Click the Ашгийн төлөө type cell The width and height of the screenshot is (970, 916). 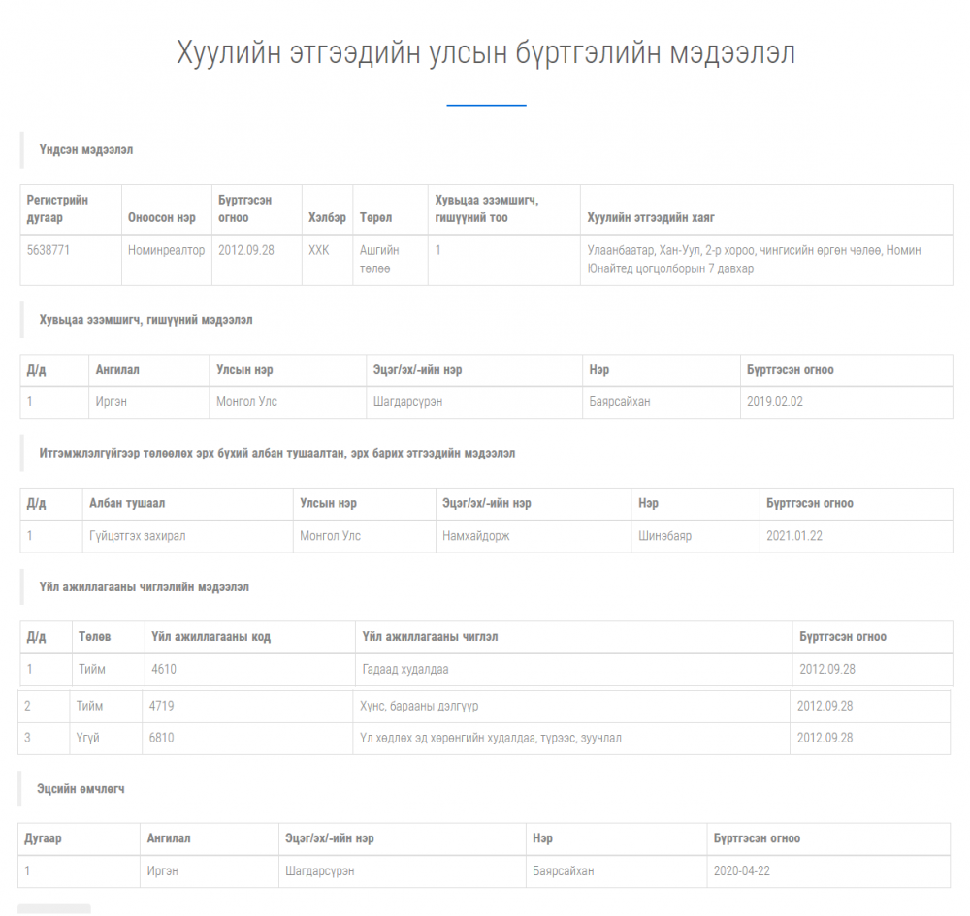(379, 260)
